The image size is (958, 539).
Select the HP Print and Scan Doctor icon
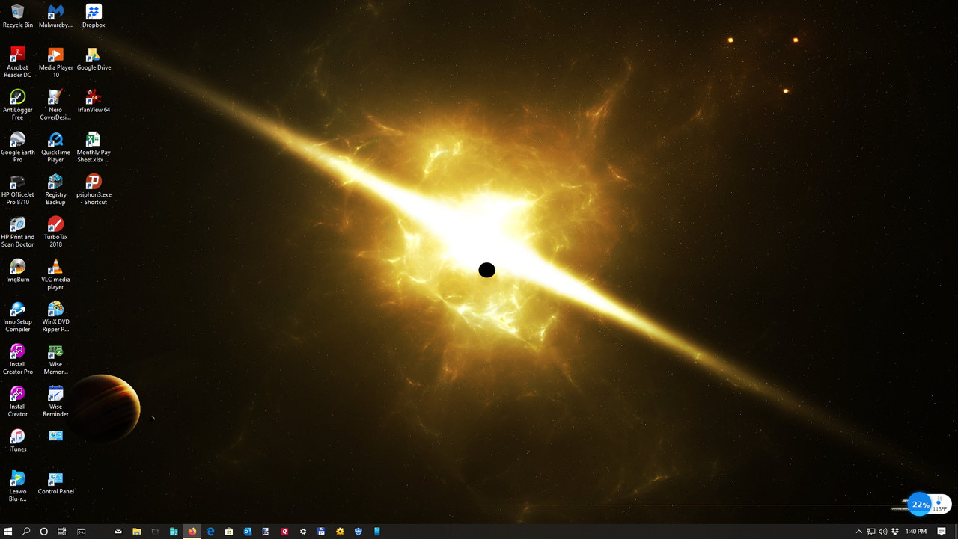pos(18,232)
